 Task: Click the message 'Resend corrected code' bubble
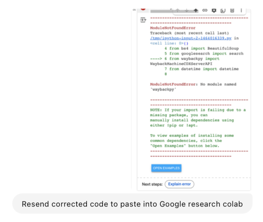tap(132, 204)
